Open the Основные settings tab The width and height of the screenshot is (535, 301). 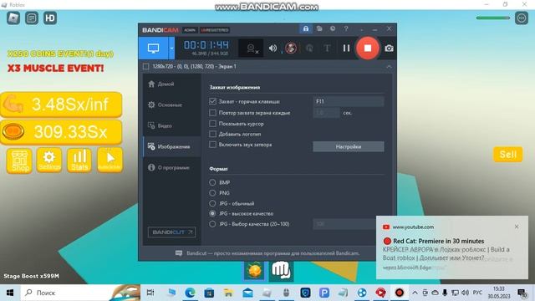[x=171, y=105]
